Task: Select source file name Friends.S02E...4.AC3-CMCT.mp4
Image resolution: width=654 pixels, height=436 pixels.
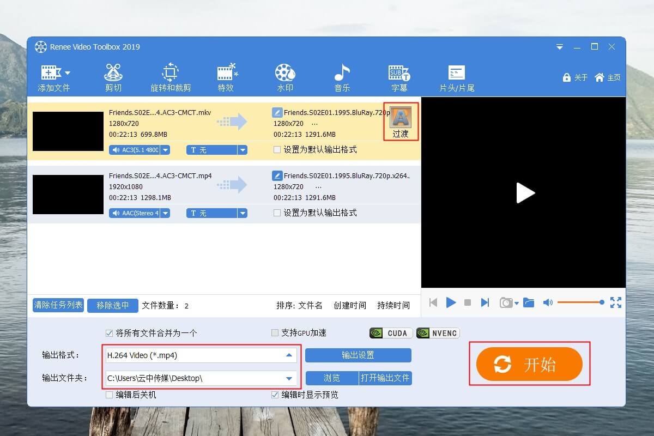Action: [x=160, y=176]
